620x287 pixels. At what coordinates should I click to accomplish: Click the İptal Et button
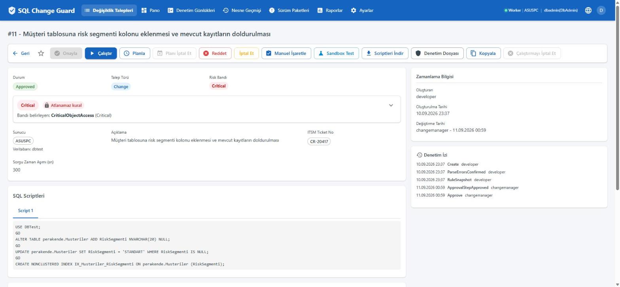246,53
